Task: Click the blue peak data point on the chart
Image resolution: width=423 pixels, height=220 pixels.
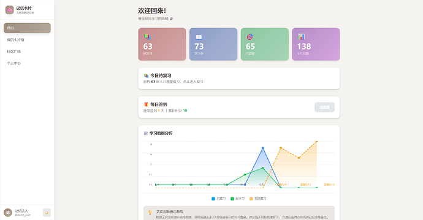Action: tap(263, 148)
